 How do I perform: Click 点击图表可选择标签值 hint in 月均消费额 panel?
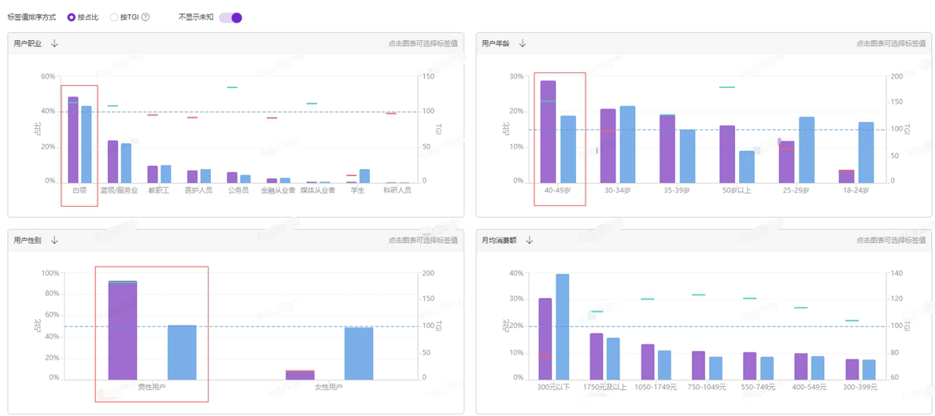[x=891, y=241]
